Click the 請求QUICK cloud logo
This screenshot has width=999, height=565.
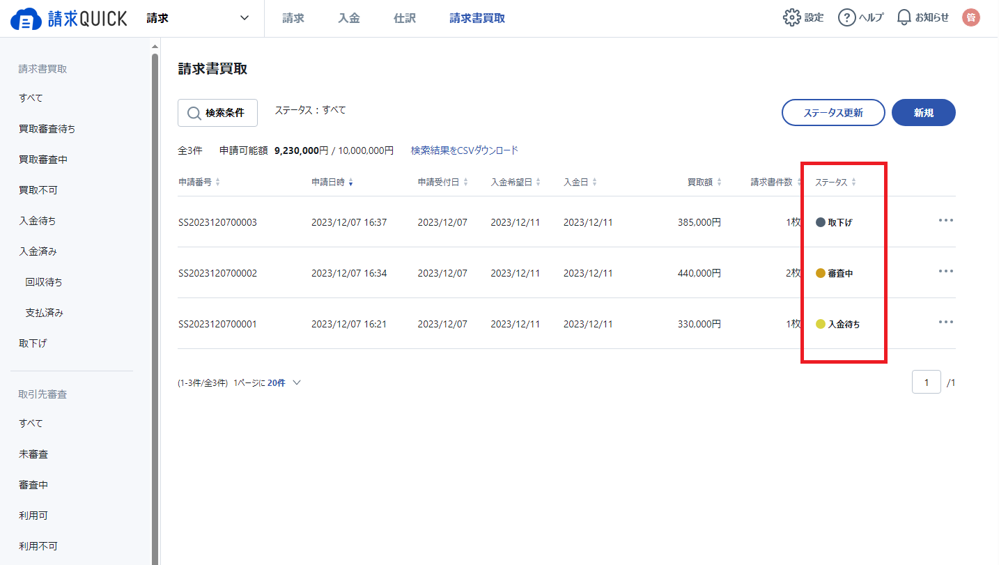69,19
